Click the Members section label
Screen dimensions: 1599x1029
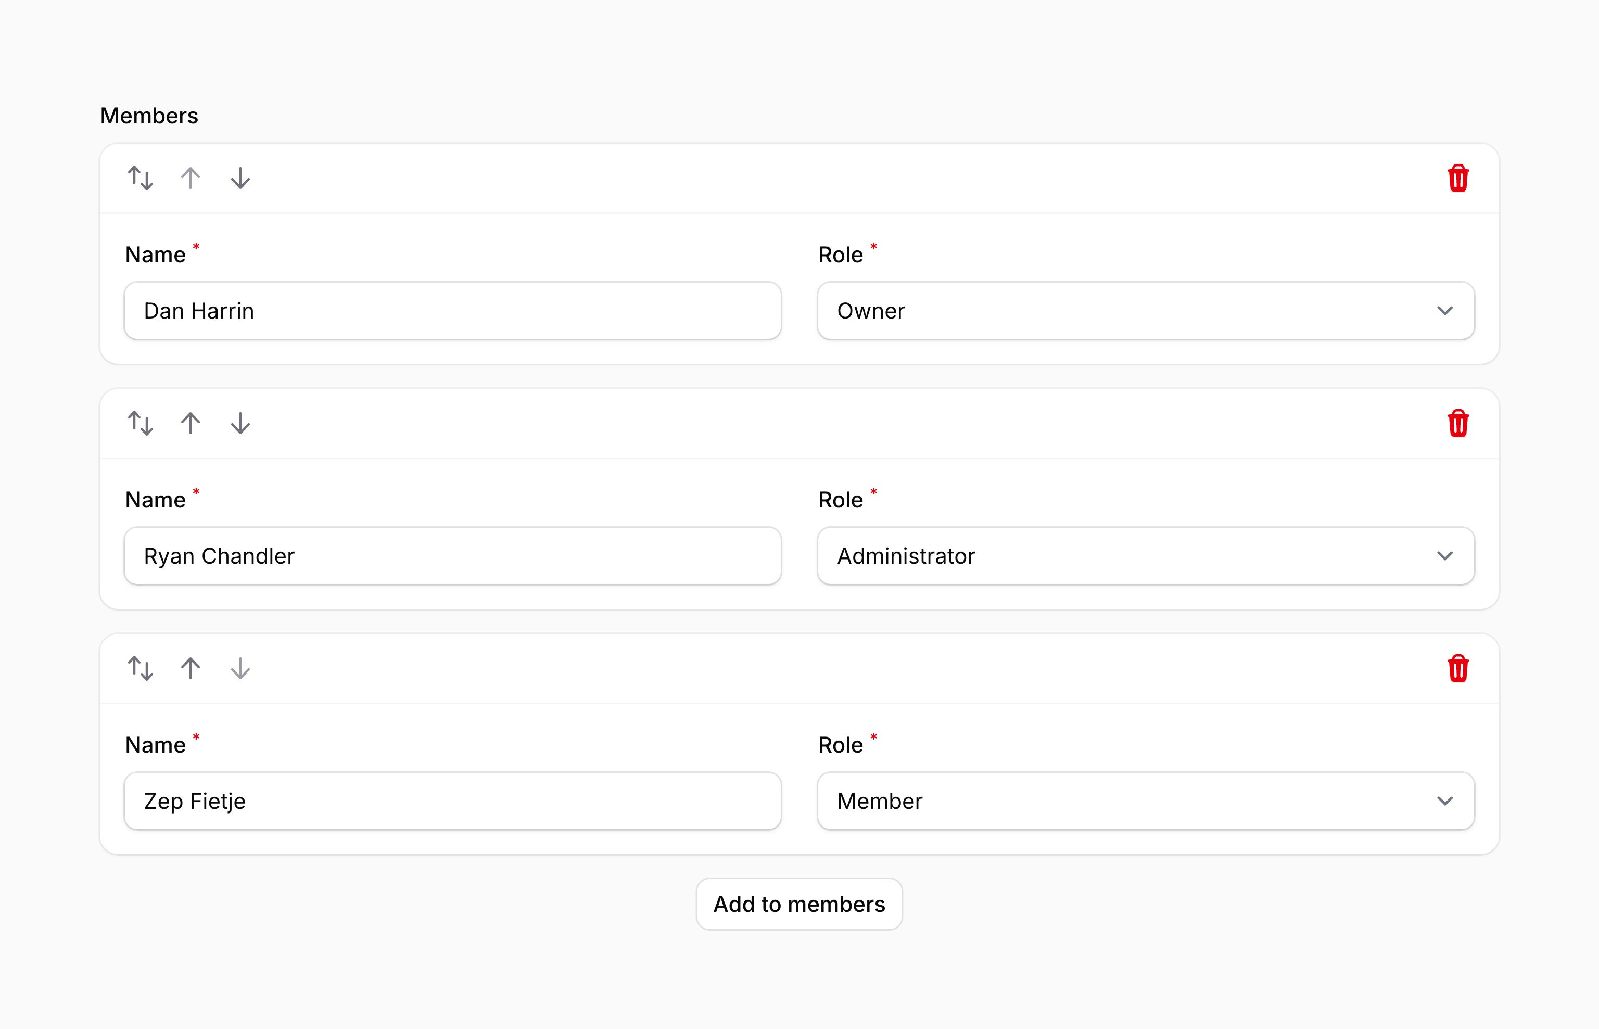[149, 116]
